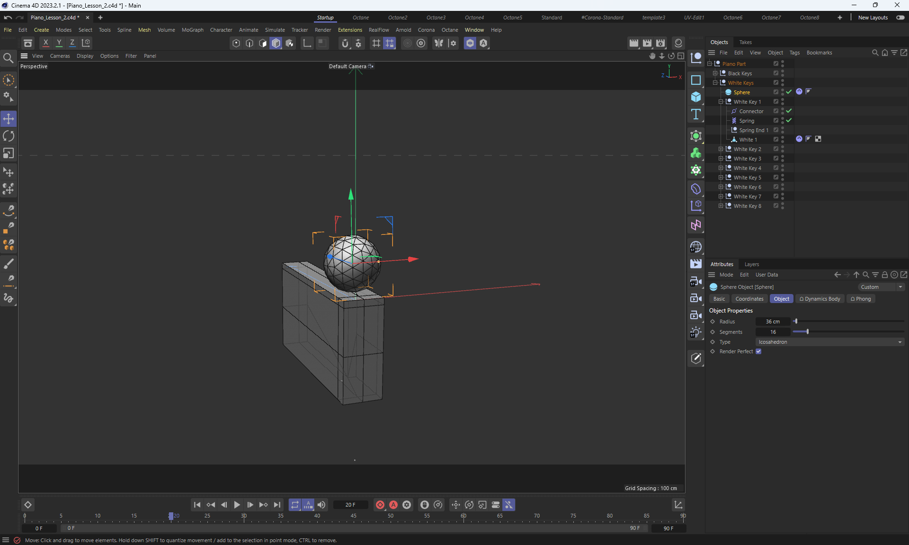Open the Type dropdown showing Icosahedron
The image size is (909, 545).
[x=829, y=342]
